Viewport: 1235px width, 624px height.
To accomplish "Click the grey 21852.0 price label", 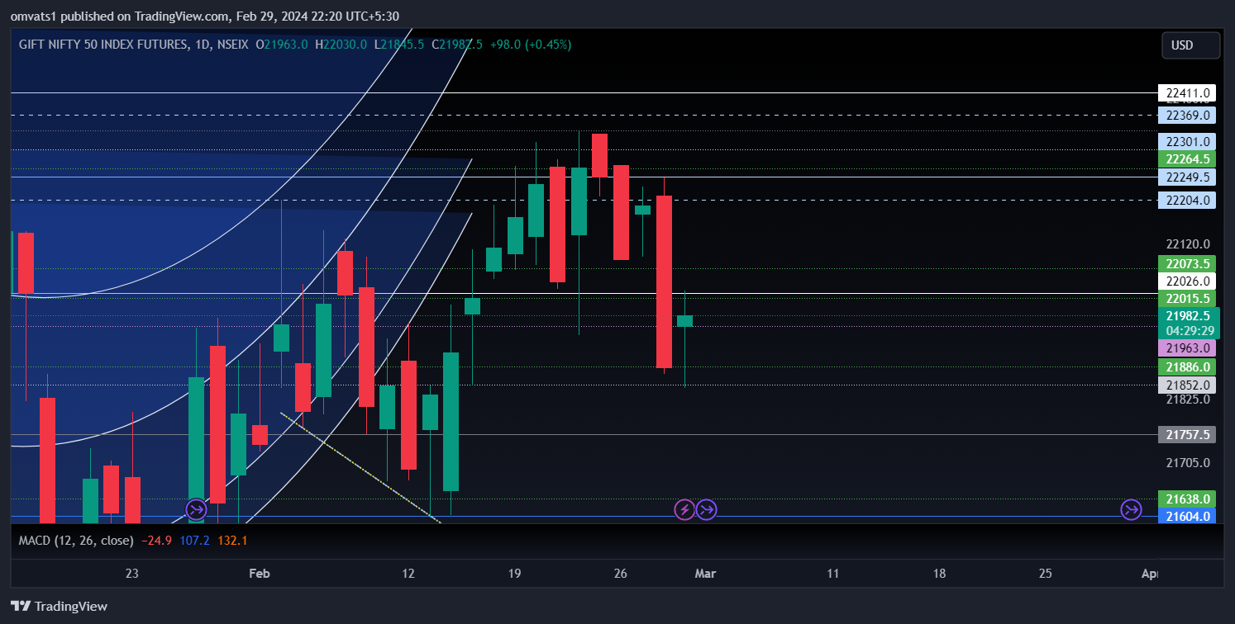I will tap(1187, 385).
